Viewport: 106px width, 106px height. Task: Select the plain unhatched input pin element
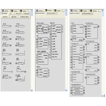click(7, 26)
